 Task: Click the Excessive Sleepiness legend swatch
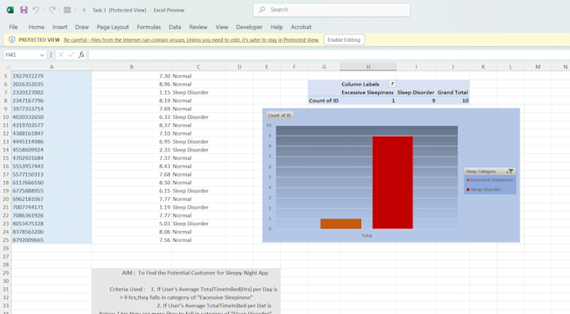pos(468,180)
